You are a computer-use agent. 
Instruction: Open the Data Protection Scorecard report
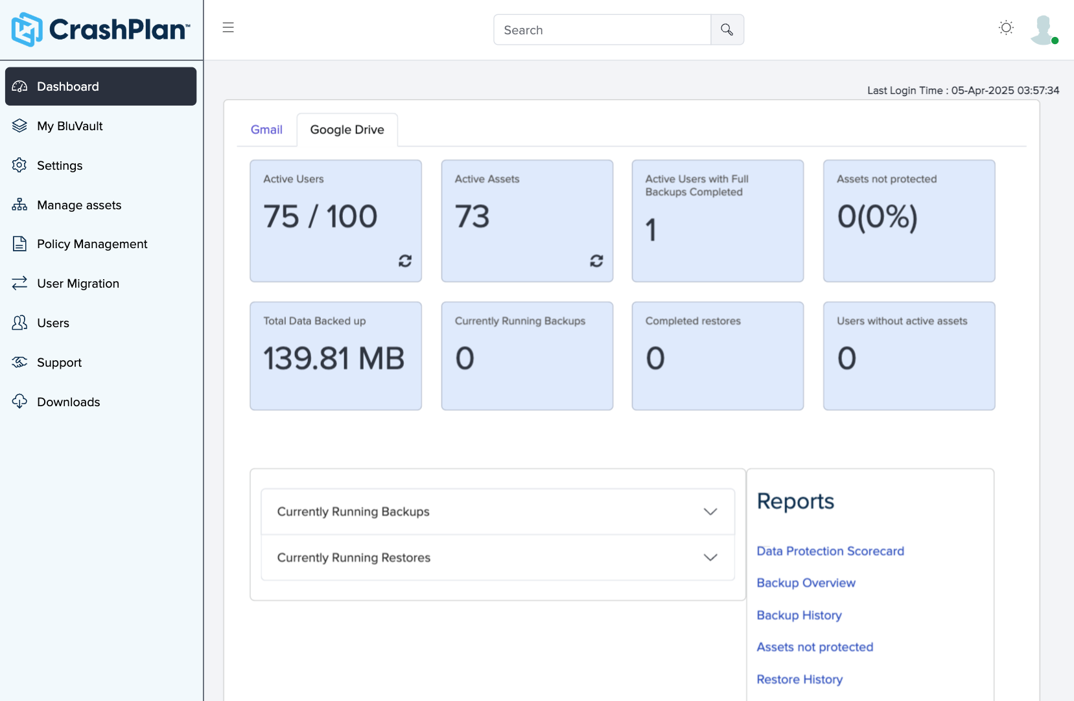pos(830,551)
